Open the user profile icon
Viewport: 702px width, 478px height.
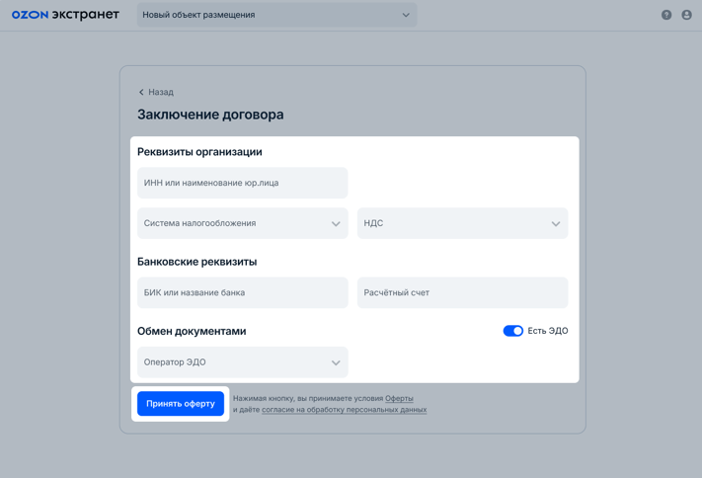(x=686, y=15)
